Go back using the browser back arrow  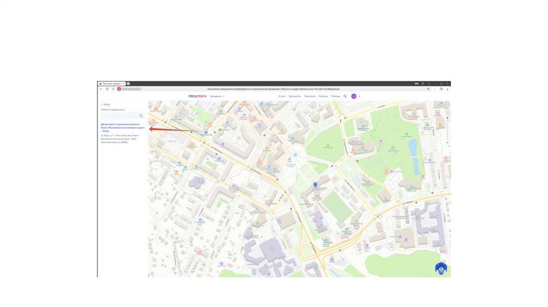101,89
